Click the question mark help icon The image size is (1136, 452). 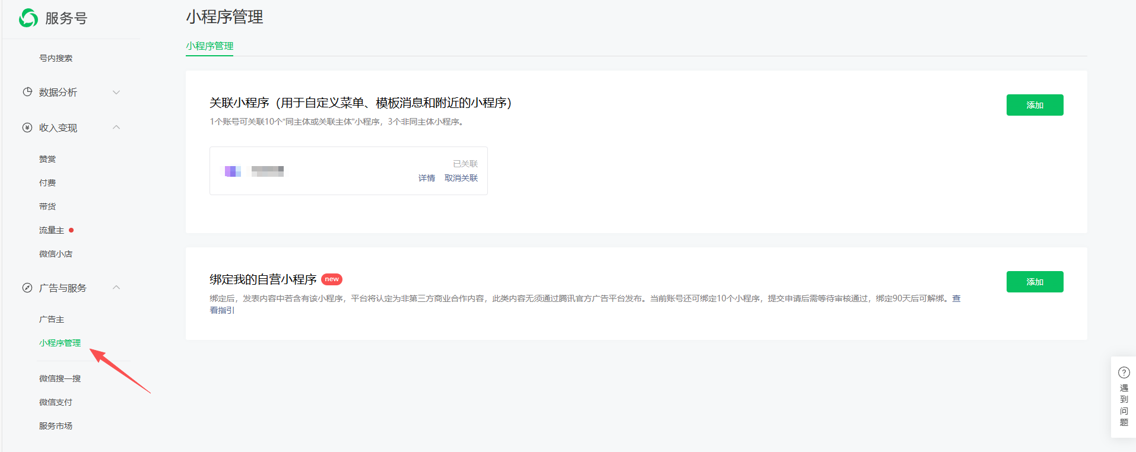tap(1124, 373)
